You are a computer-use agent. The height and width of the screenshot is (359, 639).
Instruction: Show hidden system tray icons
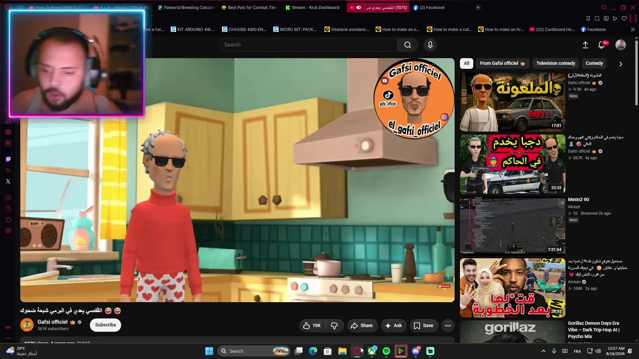(543, 351)
